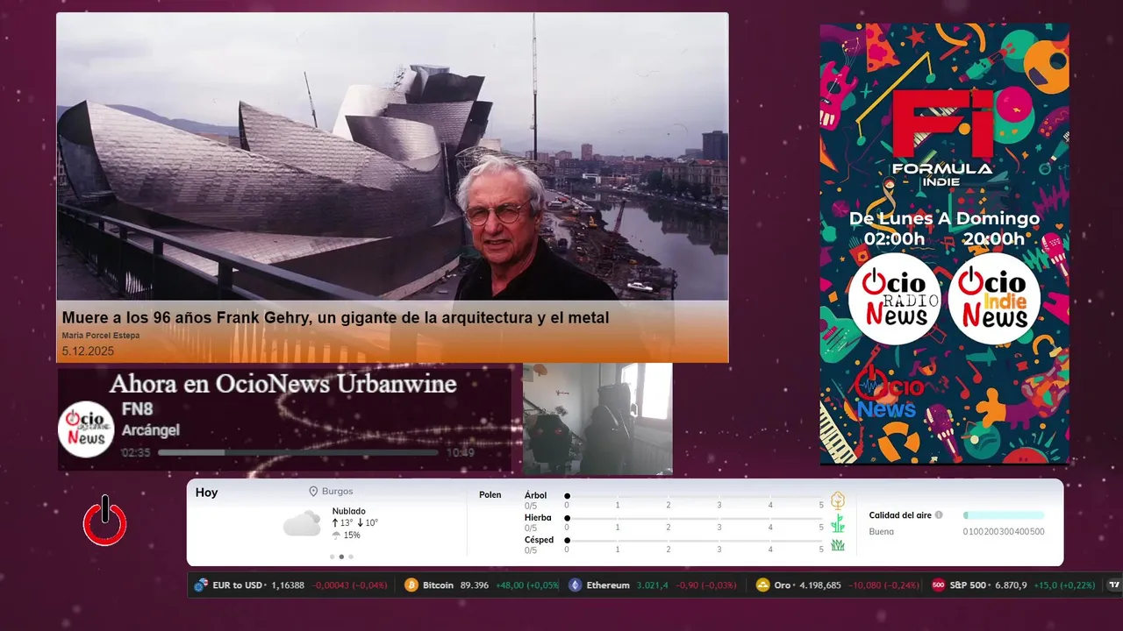This screenshot has width=1123, height=631.
Task: Click the Burgos location name
Action: tap(338, 492)
